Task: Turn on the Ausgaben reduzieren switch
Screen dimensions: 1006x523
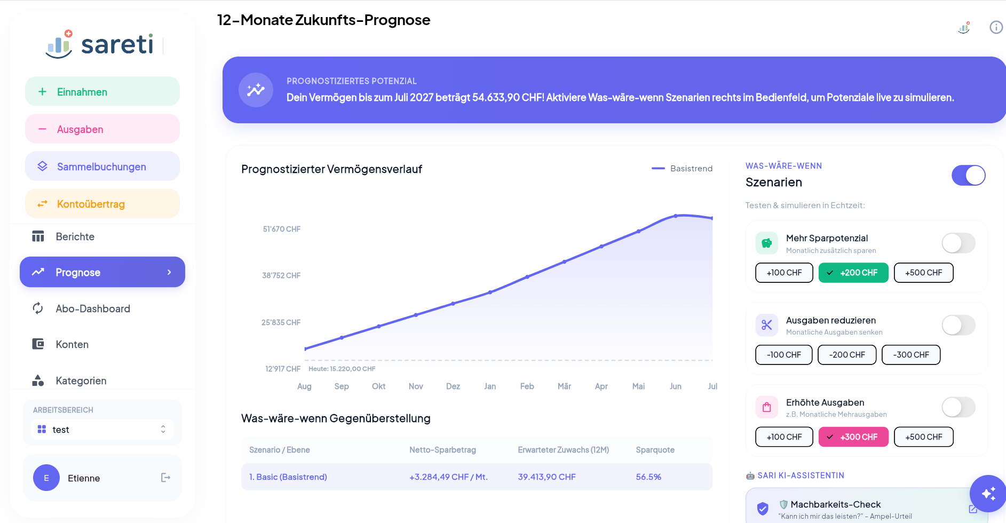Action: (959, 325)
